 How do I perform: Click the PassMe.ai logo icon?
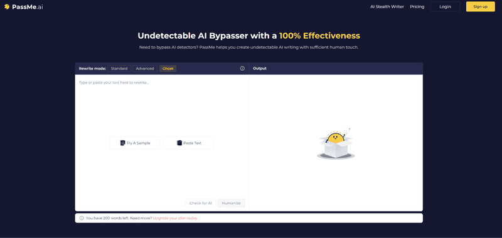pyautogui.click(x=7, y=7)
